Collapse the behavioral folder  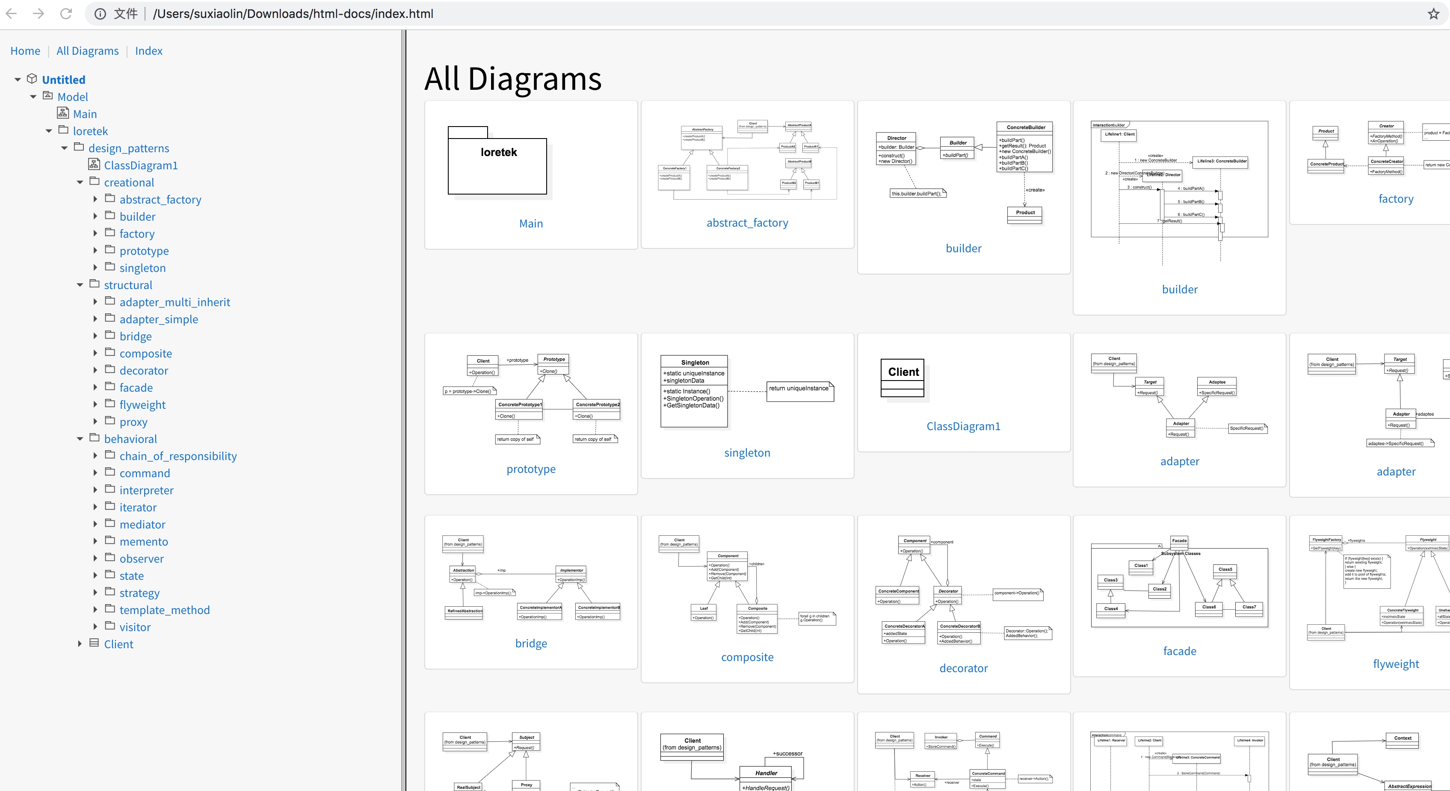pos(80,439)
